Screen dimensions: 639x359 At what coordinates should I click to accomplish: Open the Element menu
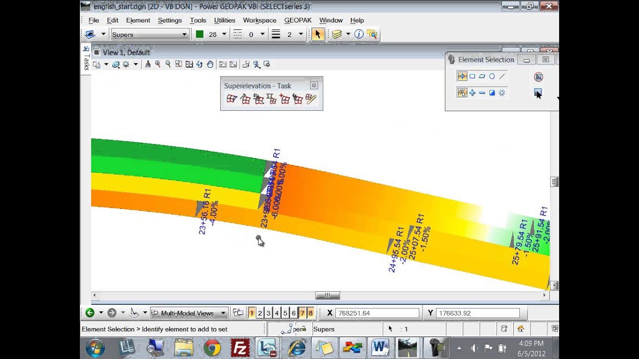[138, 20]
